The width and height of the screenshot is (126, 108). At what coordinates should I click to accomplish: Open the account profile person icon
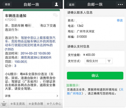tap(56, 4)
